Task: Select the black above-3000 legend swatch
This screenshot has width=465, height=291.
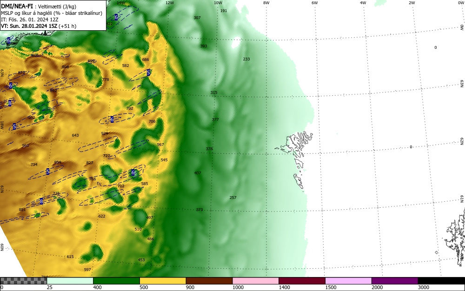Action: [441, 281]
